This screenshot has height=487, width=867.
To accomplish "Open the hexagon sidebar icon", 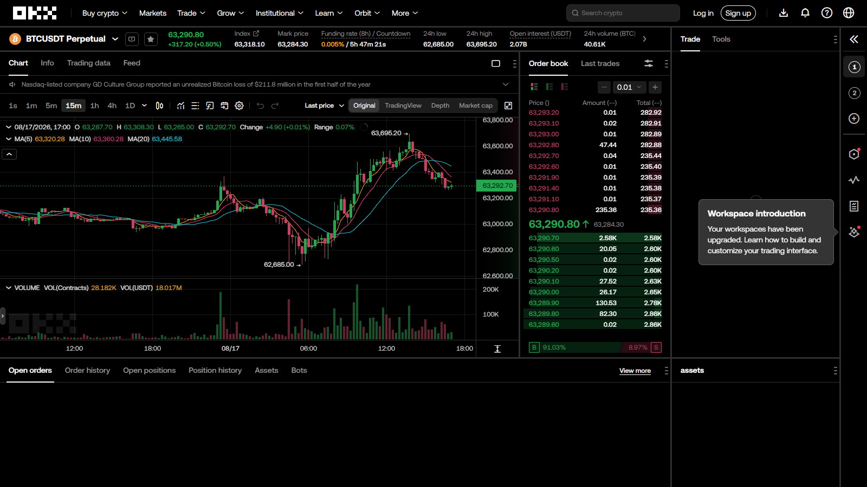I will [x=854, y=154].
